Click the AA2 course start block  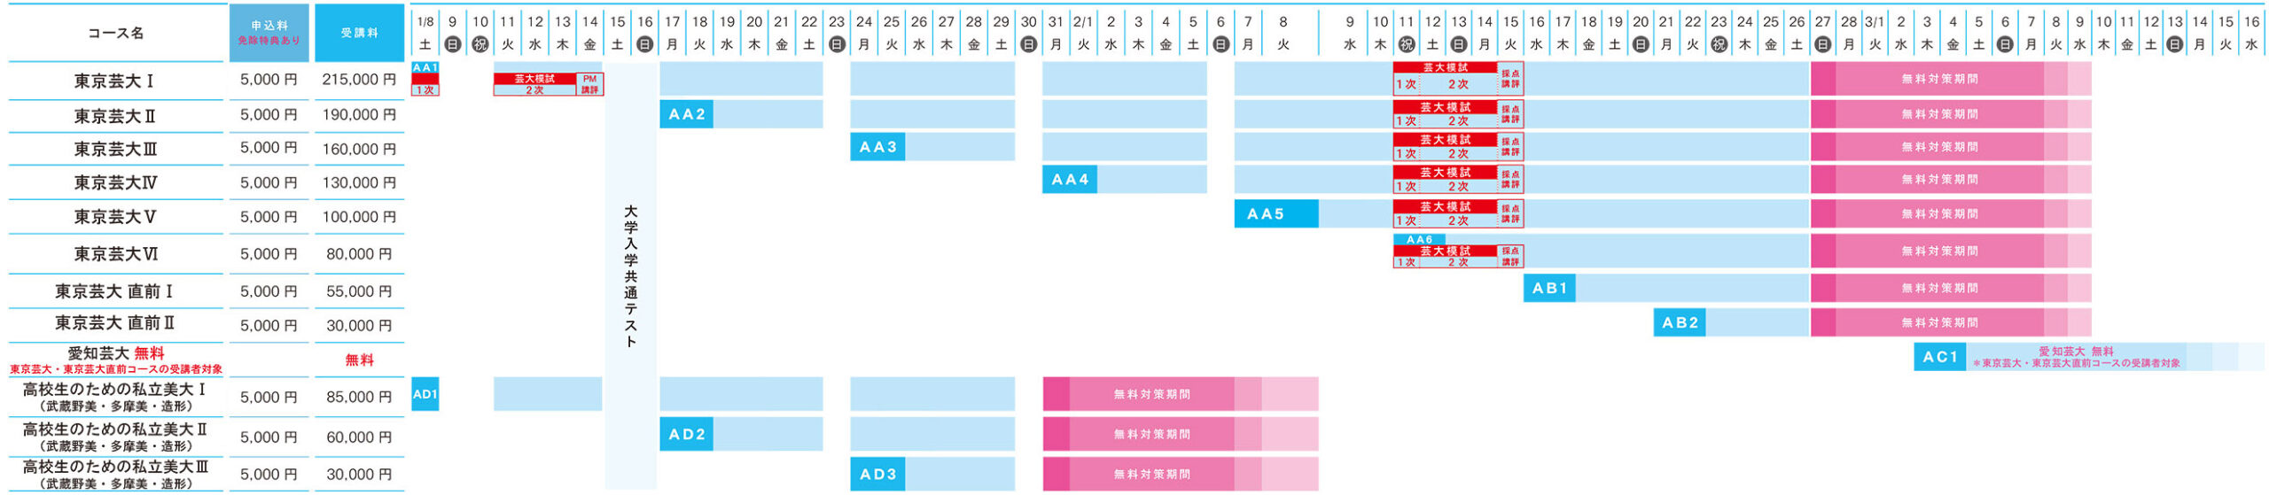point(686,114)
